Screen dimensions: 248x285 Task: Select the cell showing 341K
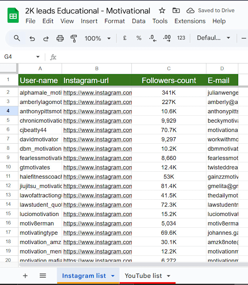(169, 93)
